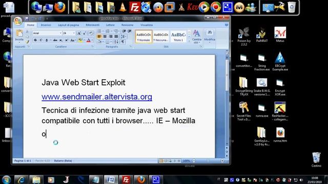Click the align right icon
Image resolution: width=328 pixels, height=184 pixels.
(111, 36)
